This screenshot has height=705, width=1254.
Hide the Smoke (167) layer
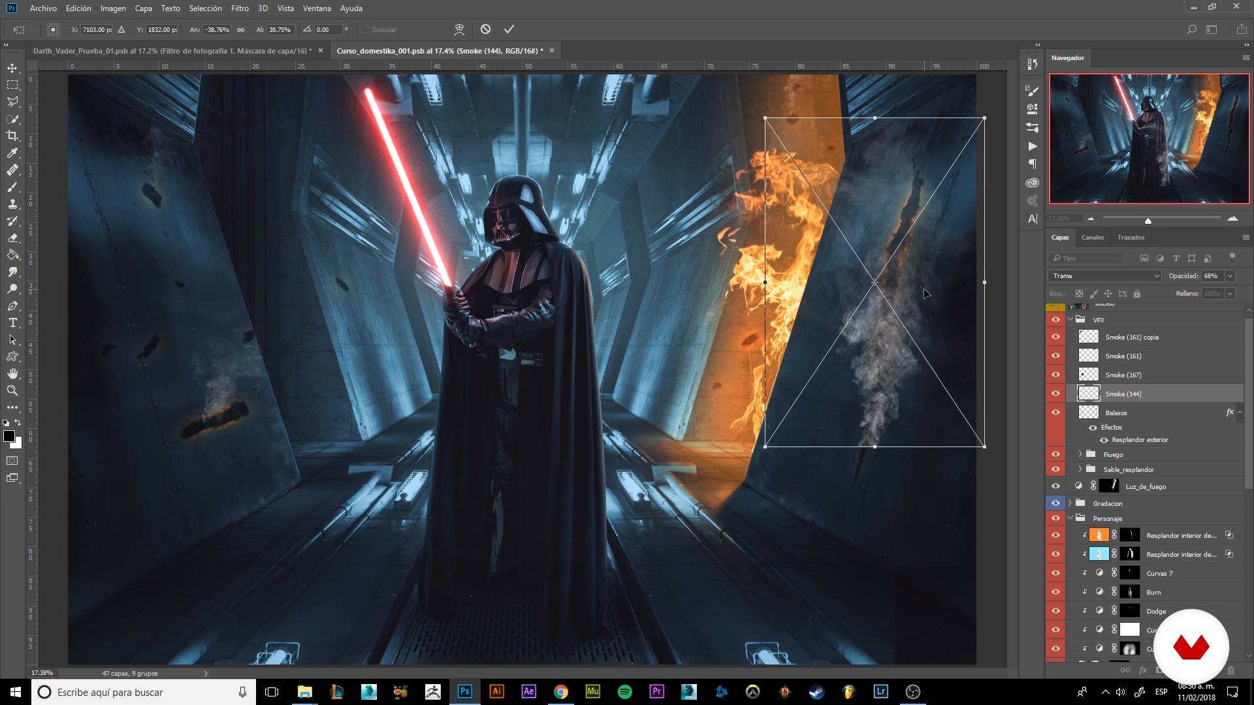1055,375
